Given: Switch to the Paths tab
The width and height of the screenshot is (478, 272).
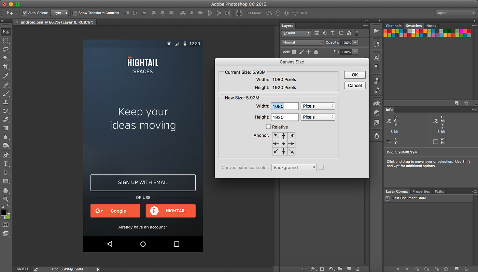Looking at the screenshot, I should [x=439, y=192].
